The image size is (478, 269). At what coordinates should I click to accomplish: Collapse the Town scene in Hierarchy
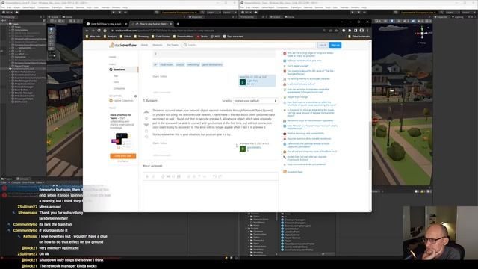7,24
